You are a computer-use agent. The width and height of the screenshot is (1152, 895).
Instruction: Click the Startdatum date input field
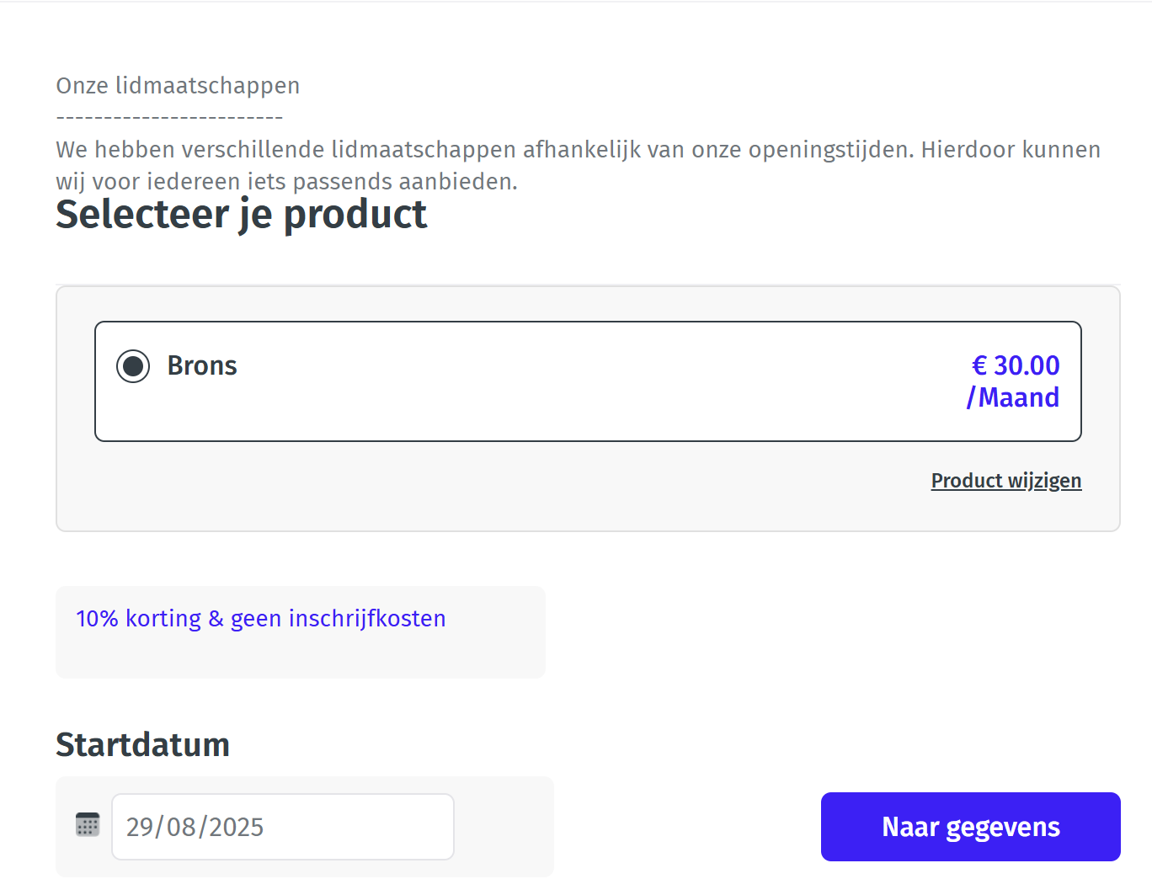(283, 827)
